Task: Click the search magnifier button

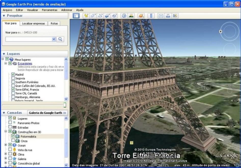Action: point(60,39)
